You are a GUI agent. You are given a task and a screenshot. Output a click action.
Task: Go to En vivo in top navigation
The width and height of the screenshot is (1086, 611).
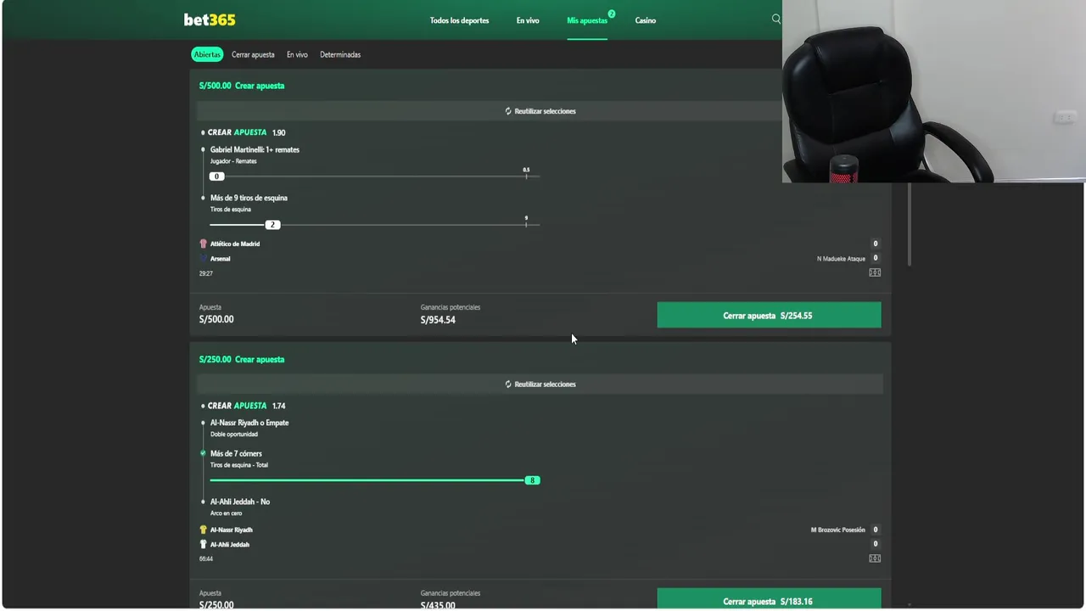[528, 20]
